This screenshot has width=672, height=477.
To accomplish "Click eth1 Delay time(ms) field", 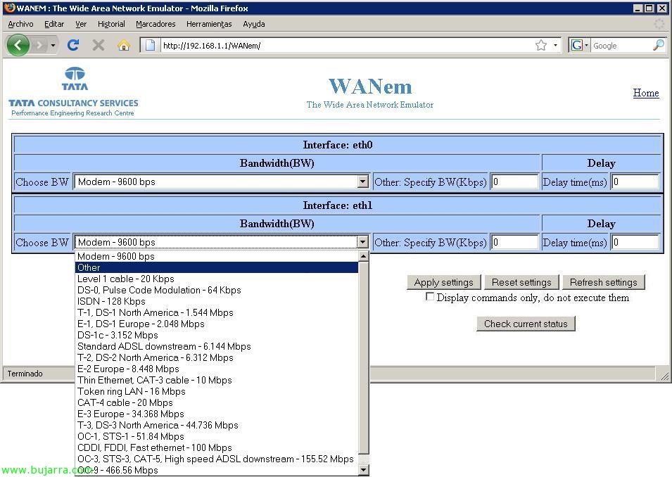I will (x=635, y=242).
